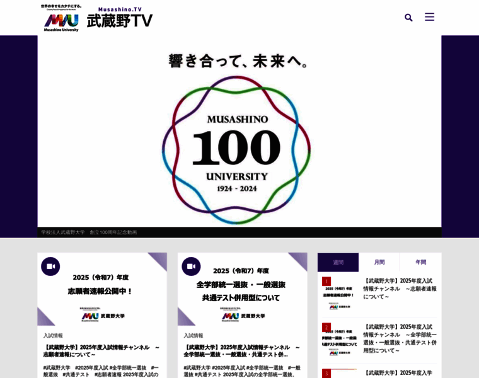The image size is (479, 378).
Task: Switch to the 月間 ranking tab
Action: (379, 262)
